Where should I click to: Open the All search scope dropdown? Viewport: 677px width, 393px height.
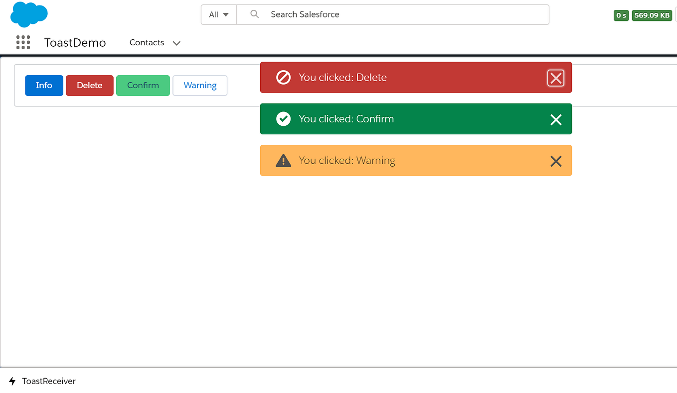point(219,14)
